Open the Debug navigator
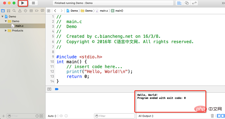Image resolution: width=225 pixels, height=119 pixels. 31,11
